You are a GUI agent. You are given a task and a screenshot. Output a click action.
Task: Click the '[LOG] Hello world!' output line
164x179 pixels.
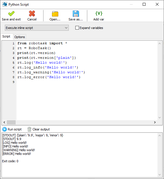coord(14,143)
